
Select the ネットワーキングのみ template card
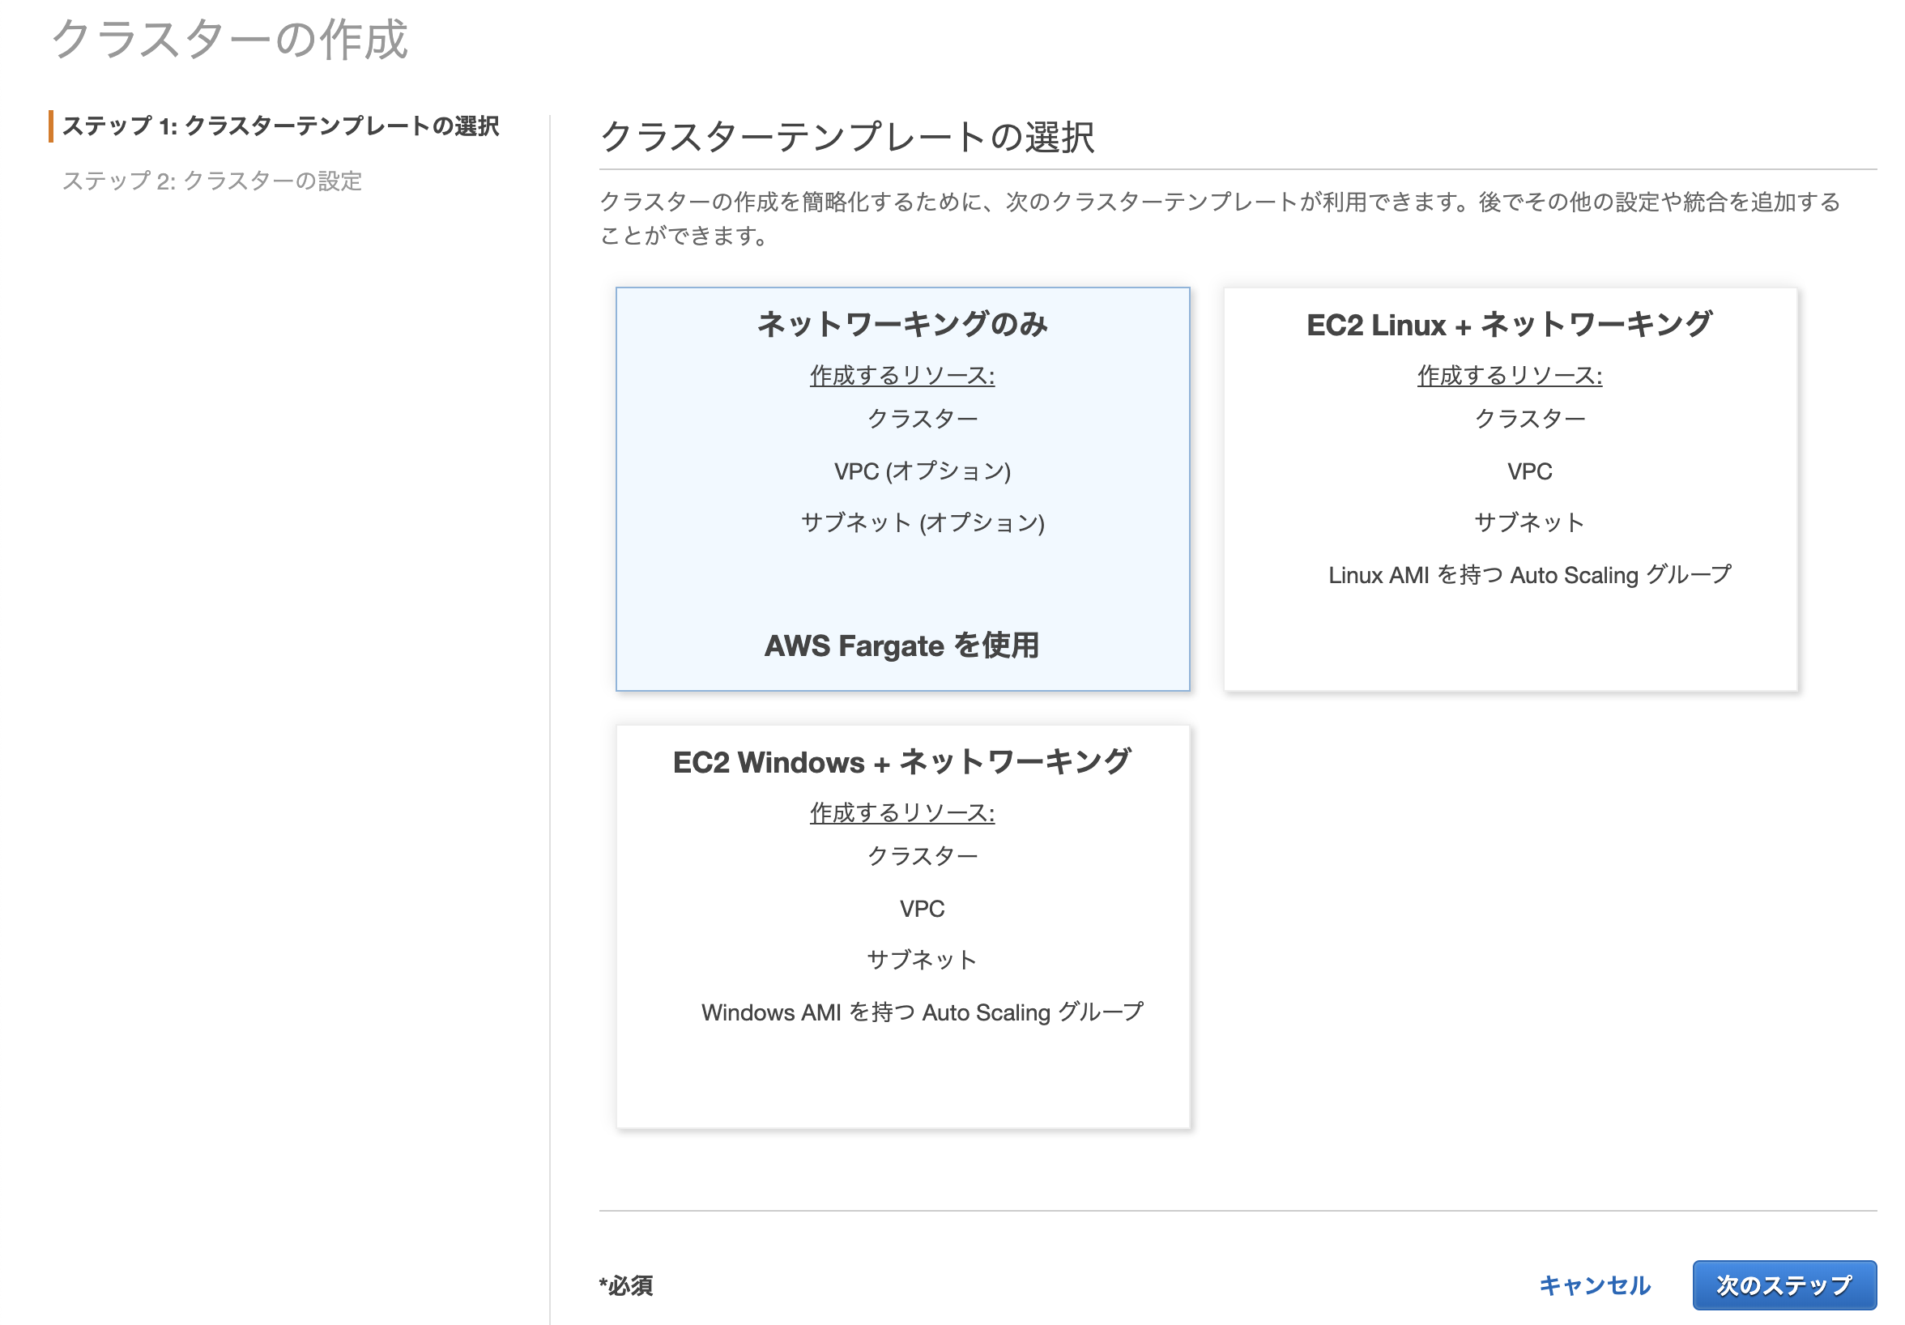click(903, 488)
